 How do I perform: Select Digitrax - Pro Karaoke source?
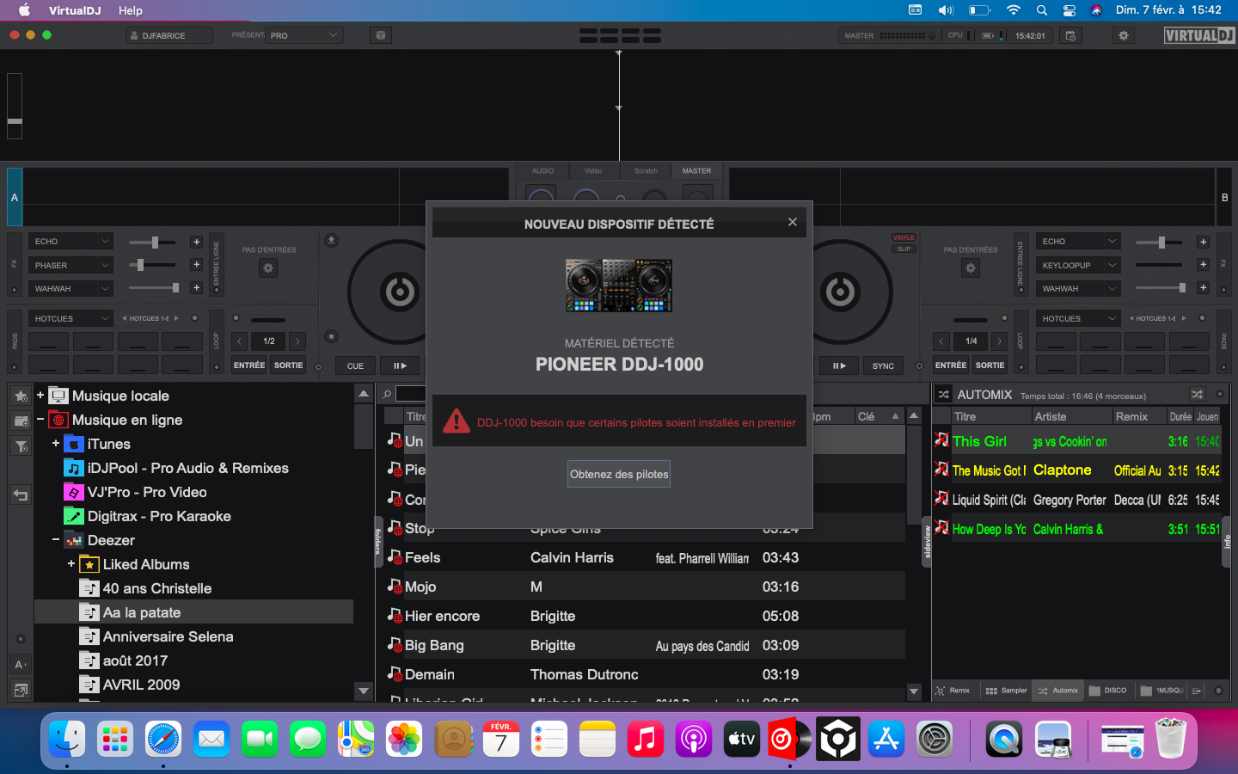159,516
